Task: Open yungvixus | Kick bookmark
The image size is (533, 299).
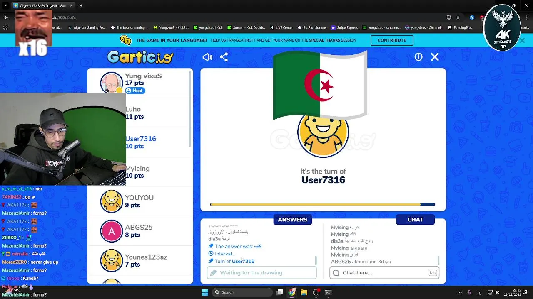Action: [208, 28]
